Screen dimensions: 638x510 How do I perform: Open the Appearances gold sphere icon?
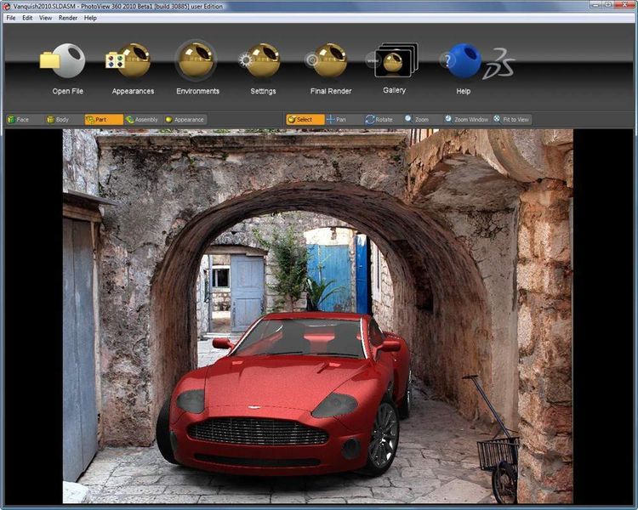pos(128,60)
